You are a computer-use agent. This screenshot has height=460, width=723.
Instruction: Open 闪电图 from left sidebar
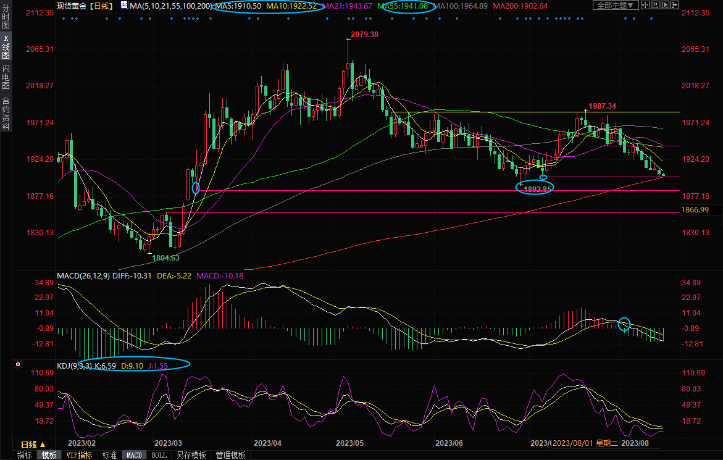[6, 77]
